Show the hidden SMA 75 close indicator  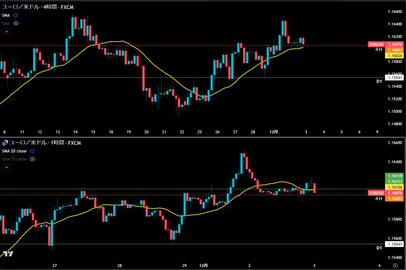click(33, 159)
